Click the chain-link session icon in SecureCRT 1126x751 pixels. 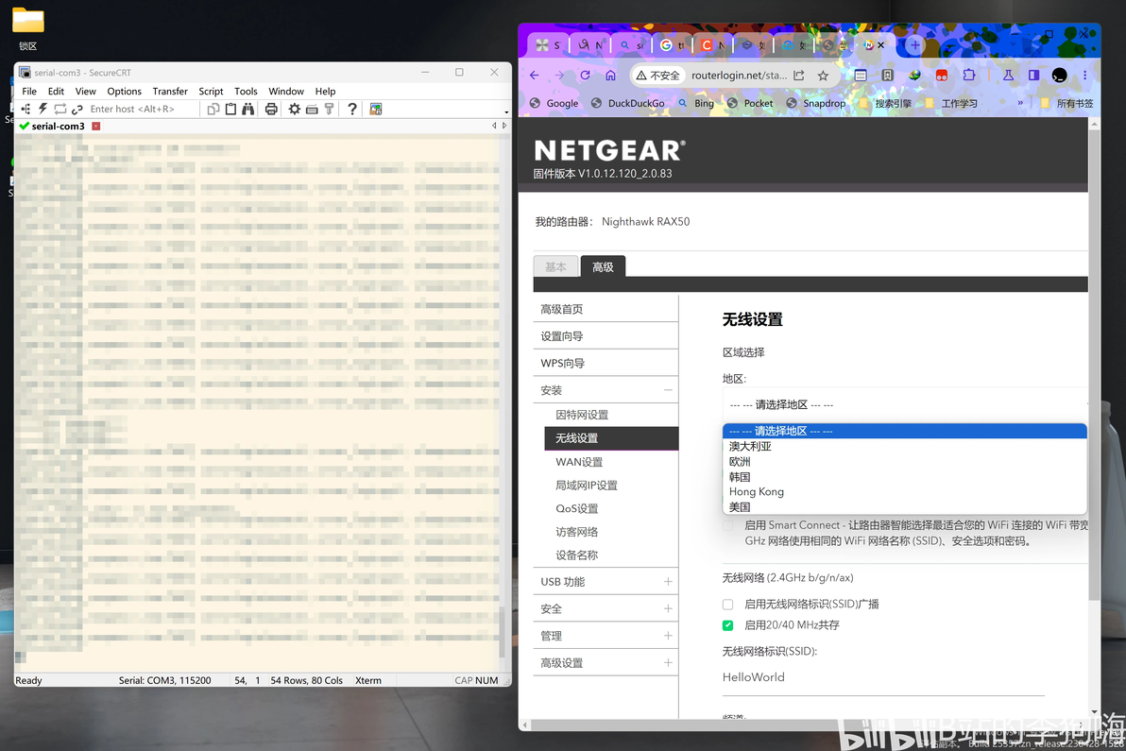pos(77,110)
